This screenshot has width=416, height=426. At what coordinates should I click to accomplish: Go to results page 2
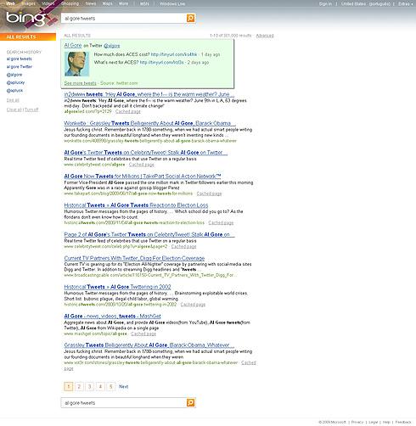(79, 386)
